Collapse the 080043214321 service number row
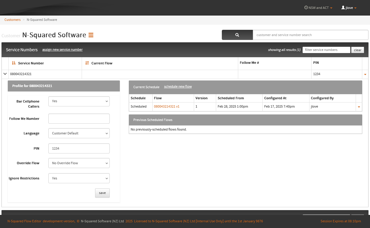 click(5, 74)
